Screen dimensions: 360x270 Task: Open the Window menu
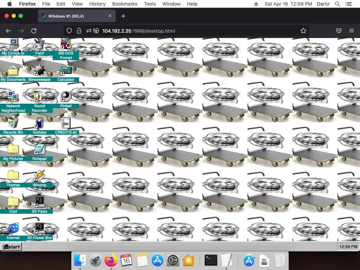[172, 4]
